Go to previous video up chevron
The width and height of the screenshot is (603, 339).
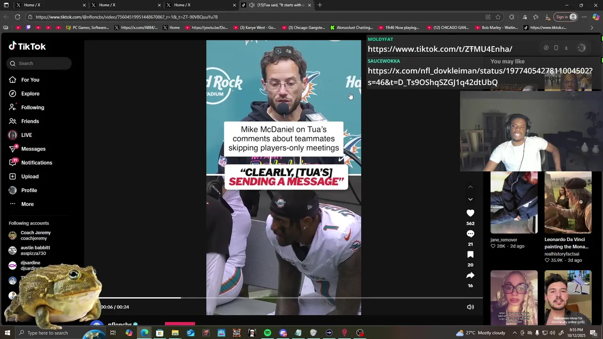click(470, 187)
